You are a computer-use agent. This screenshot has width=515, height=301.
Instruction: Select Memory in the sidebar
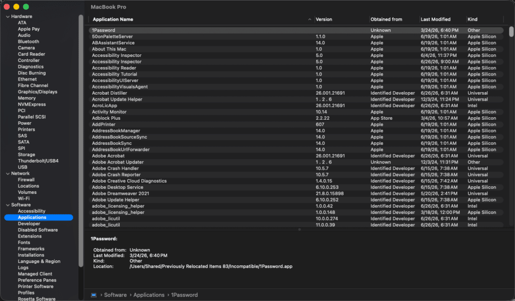point(27,98)
